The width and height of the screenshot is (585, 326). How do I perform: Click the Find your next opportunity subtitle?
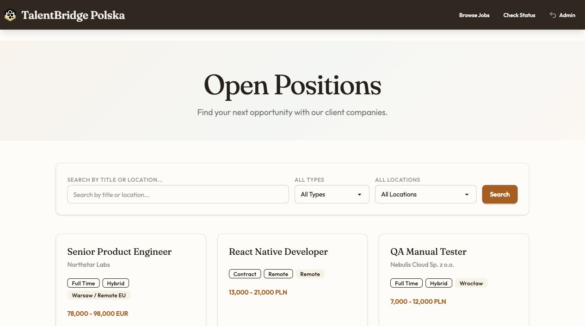(292, 112)
